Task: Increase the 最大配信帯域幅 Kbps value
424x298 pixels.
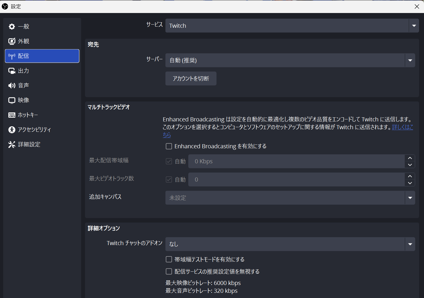Action: point(410,158)
